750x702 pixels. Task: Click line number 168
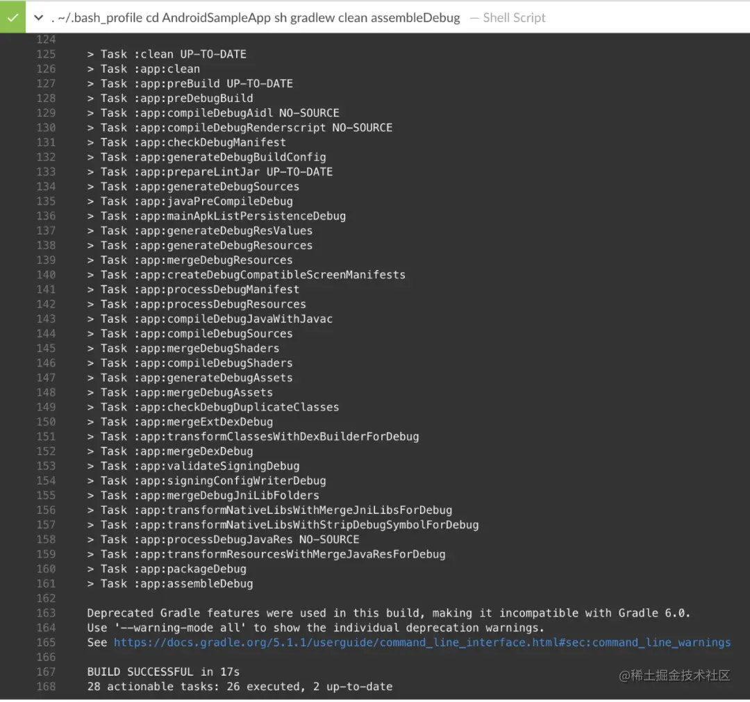46,687
